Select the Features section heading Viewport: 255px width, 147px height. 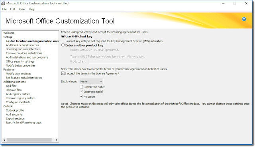[9, 69]
